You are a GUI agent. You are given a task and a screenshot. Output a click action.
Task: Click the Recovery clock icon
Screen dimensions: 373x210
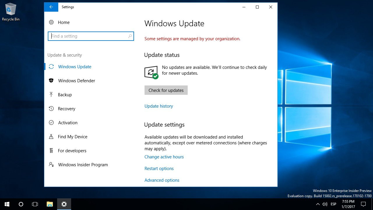click(51, 109)
